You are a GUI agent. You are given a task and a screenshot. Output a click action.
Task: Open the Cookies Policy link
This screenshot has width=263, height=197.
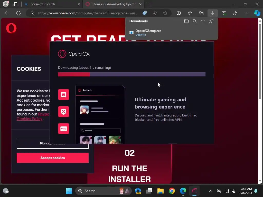pos(30,119)
